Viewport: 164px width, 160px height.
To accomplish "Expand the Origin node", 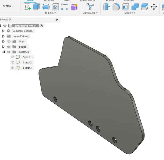I will (x=3, y=41).
